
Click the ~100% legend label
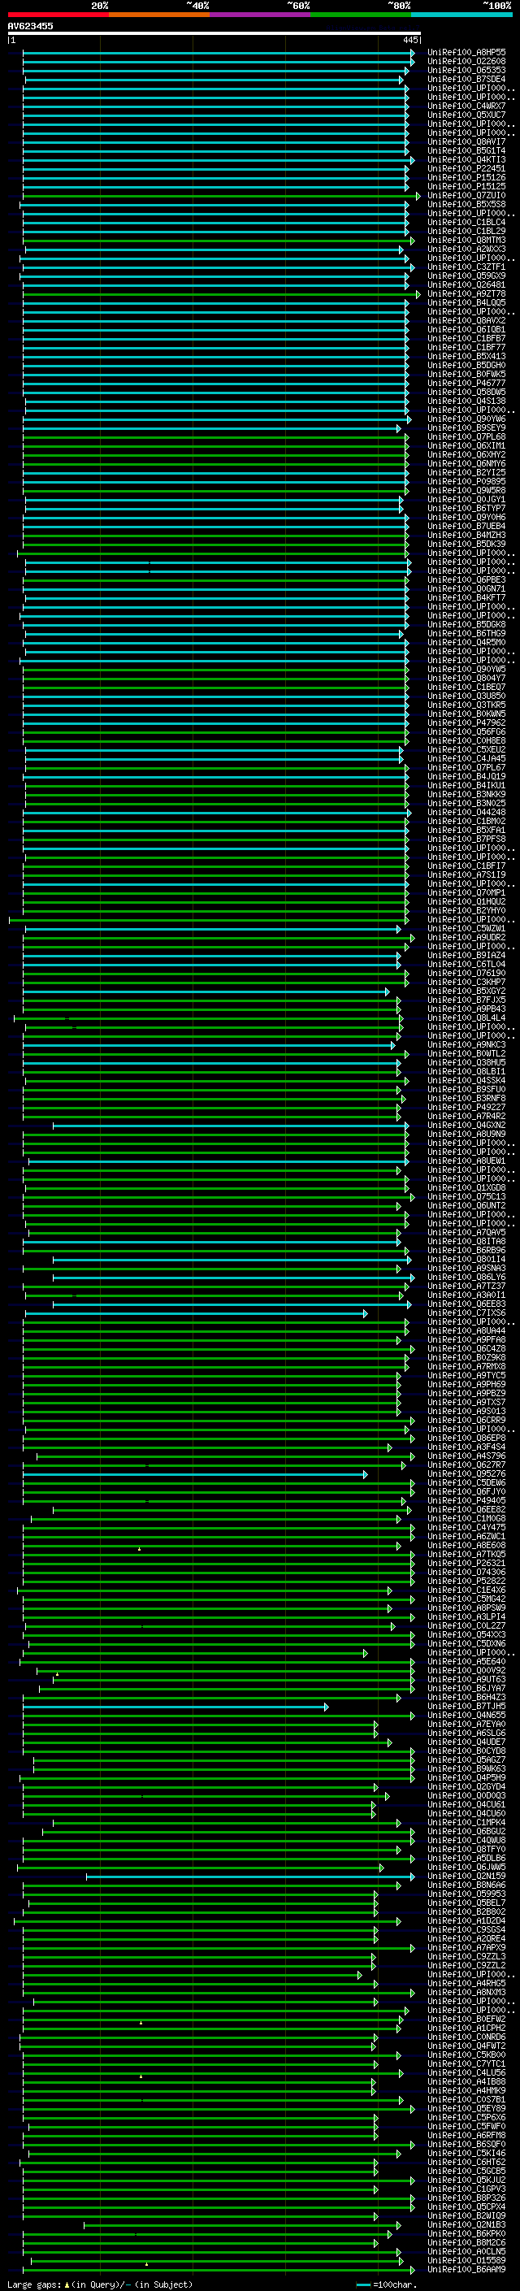[498, 7]
